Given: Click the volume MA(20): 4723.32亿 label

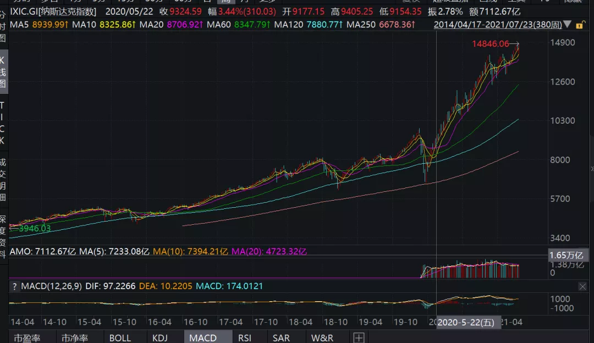Looking at the screenshot, I should click(x=269, y=251).
